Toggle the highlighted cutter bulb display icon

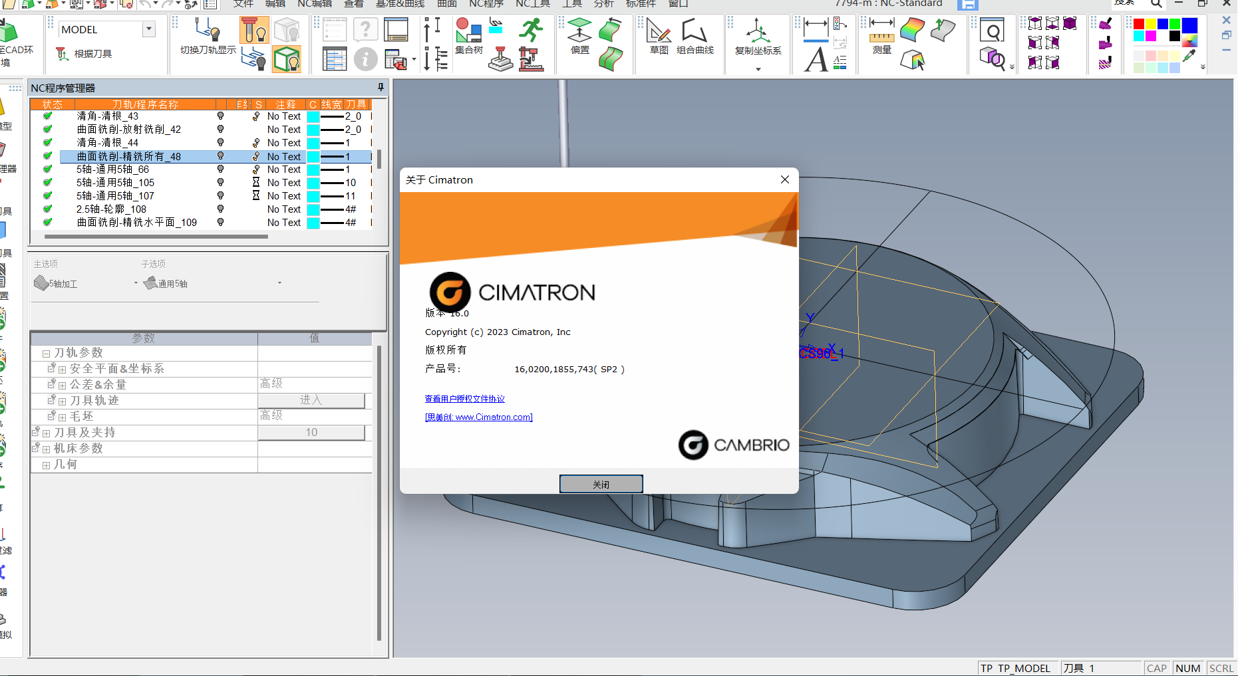click(x=254, y=31)
